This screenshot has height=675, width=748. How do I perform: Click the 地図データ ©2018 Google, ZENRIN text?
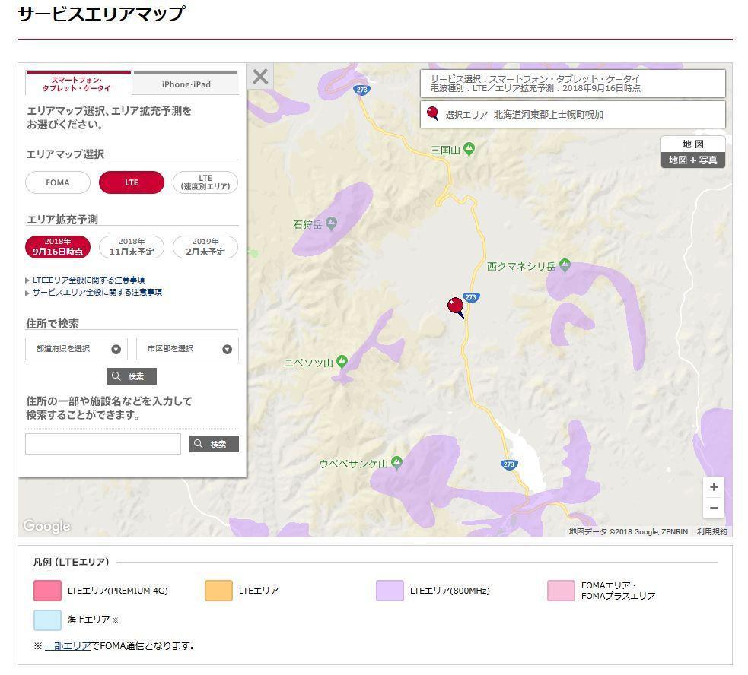(x=629, y=531)
